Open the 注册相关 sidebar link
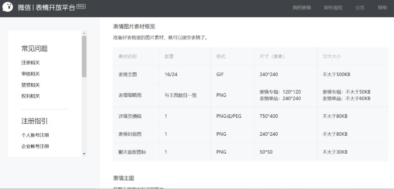The image size is (394, 189). (30, 63)
